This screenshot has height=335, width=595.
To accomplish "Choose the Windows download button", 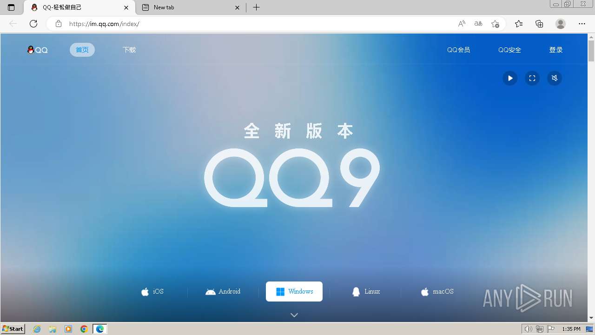I will pyautogui.click(x=294, y=292).
